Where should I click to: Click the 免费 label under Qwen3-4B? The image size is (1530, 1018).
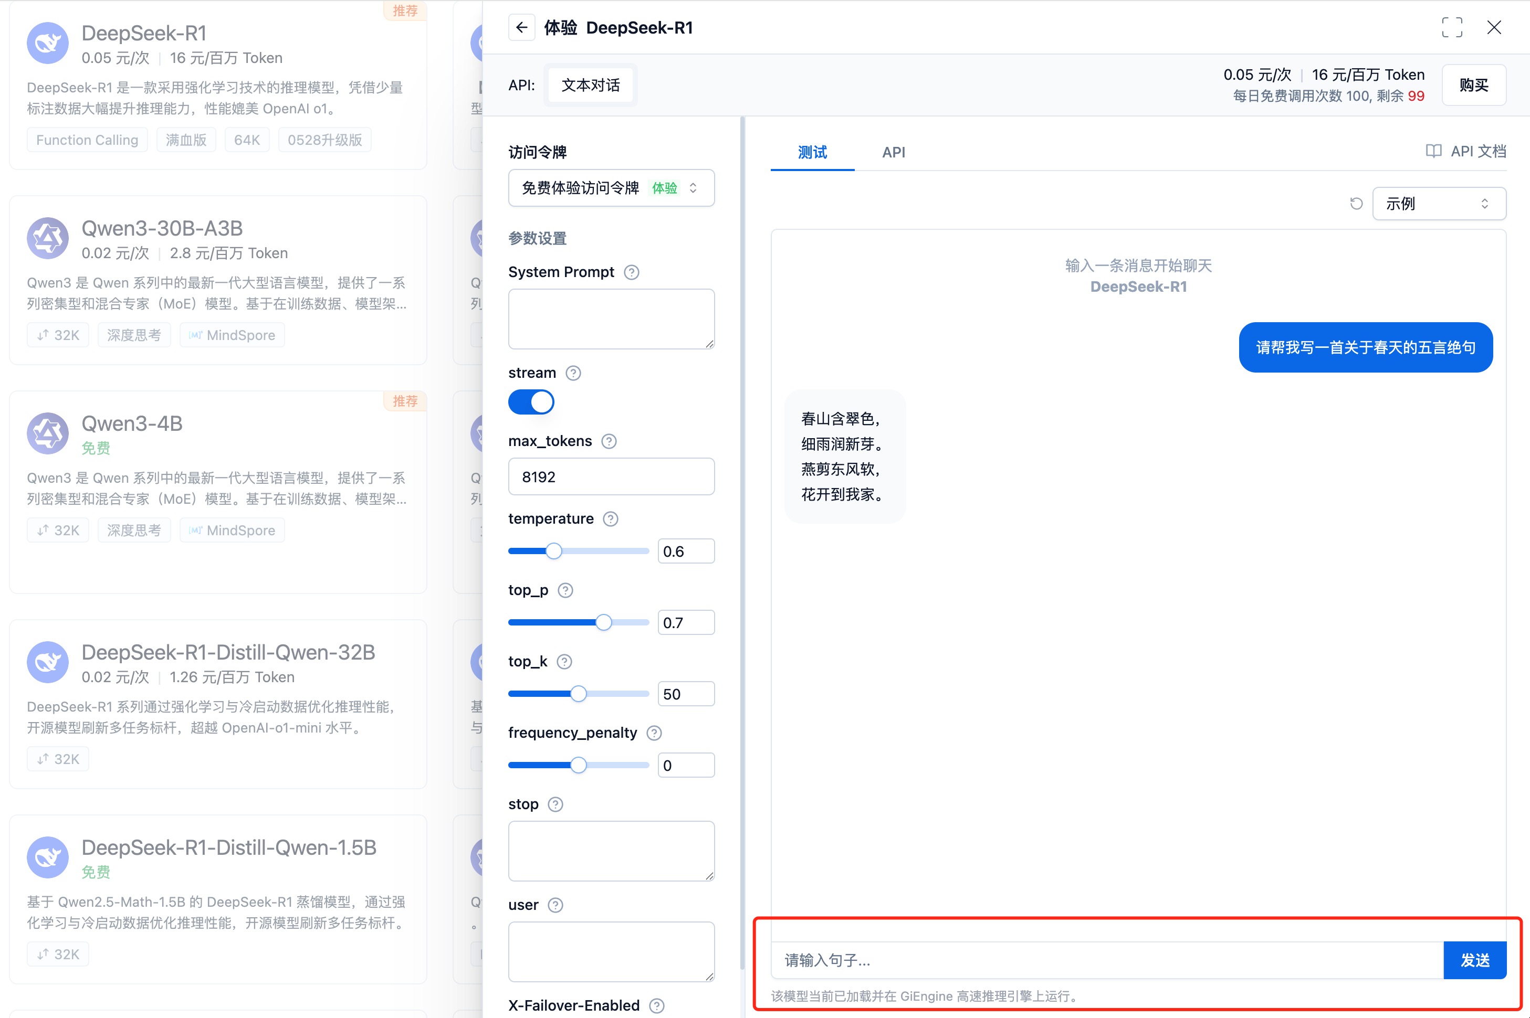tap(96, 448)
